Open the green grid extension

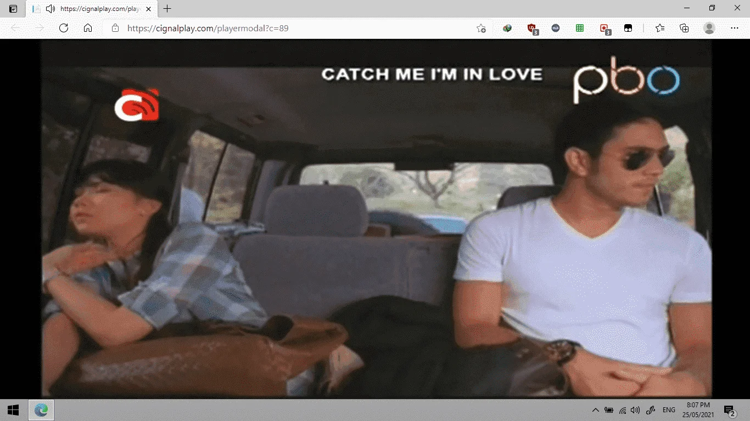[580, 28]
